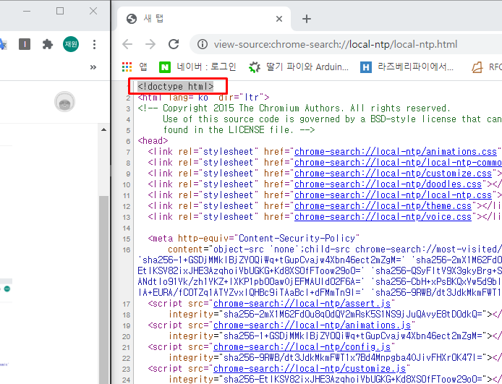Open the Apps grid bookmark icon
Screen dimensions: 502x384
coord(127,67)
